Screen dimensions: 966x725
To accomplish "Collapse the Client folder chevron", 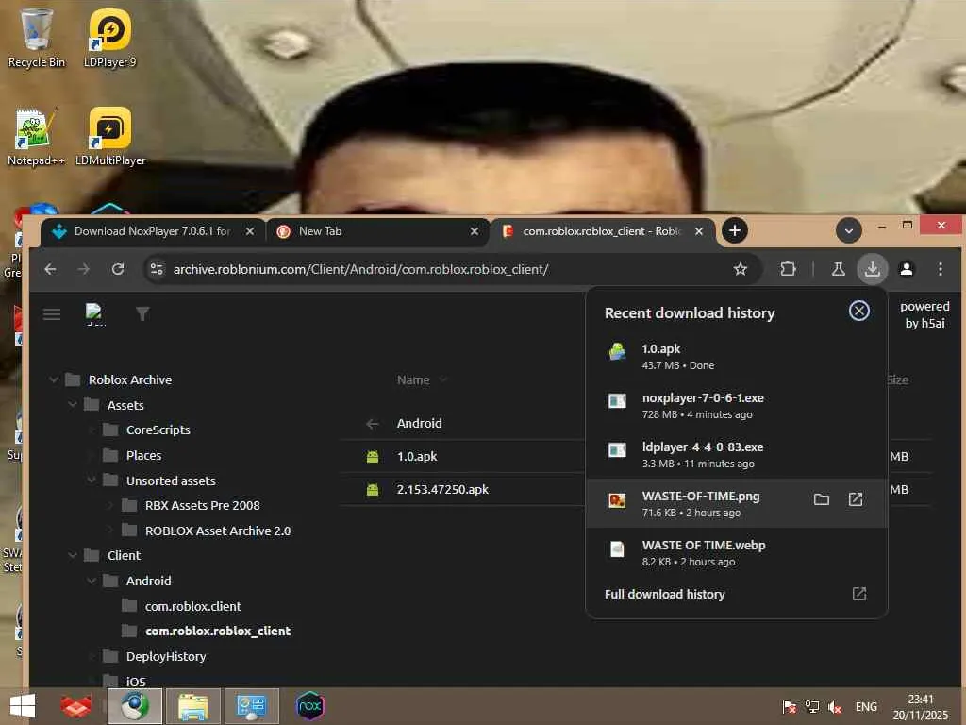I will pos(73,555).
